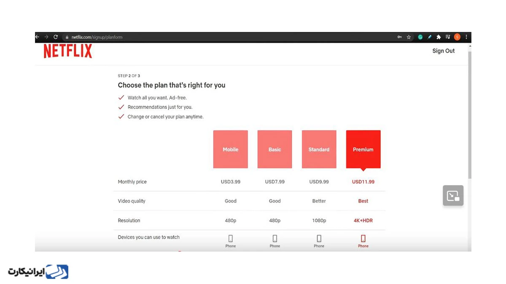Click the Best video quality value
Viewport: 506px width, 284px height.
point(363,201)
